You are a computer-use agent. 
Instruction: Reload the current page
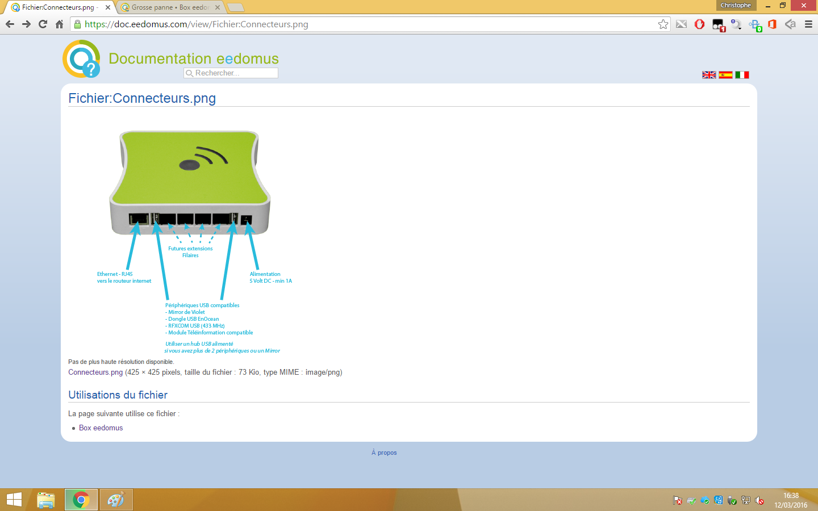pos(43,24)
